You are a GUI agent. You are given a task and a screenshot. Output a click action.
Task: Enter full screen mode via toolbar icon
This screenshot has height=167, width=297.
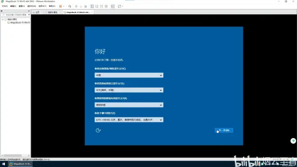coord(102,6)
